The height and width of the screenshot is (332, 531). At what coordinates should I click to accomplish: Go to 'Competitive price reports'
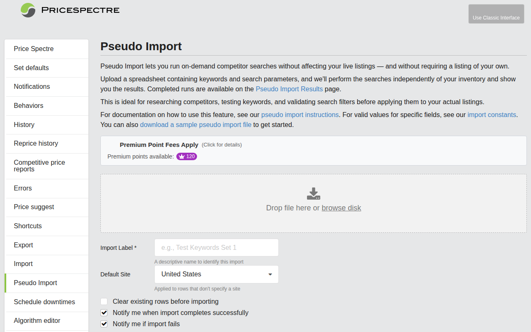[x=39, y=166]
